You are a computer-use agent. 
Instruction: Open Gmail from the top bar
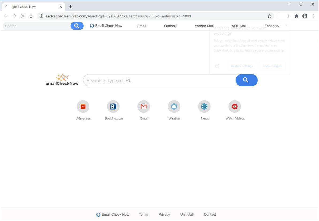(141, 26)
